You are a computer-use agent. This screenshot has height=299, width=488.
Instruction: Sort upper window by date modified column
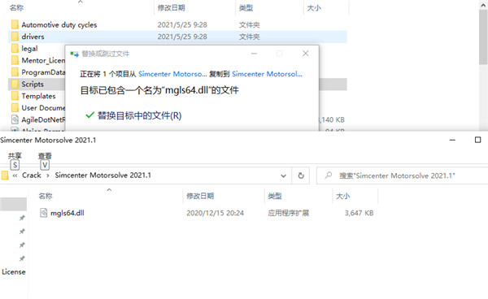pyautogui.click(x=171, y=8)
